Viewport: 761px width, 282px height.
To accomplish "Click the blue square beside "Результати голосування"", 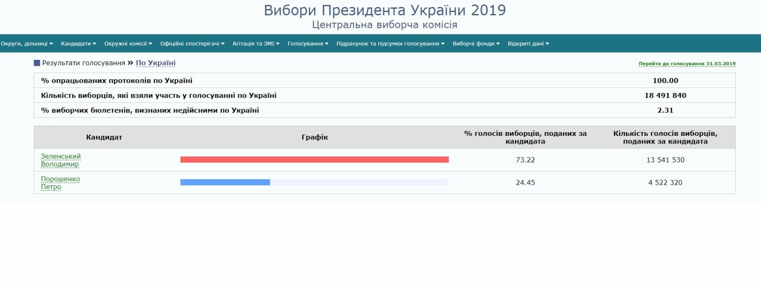I will click(x=37, y=63).
